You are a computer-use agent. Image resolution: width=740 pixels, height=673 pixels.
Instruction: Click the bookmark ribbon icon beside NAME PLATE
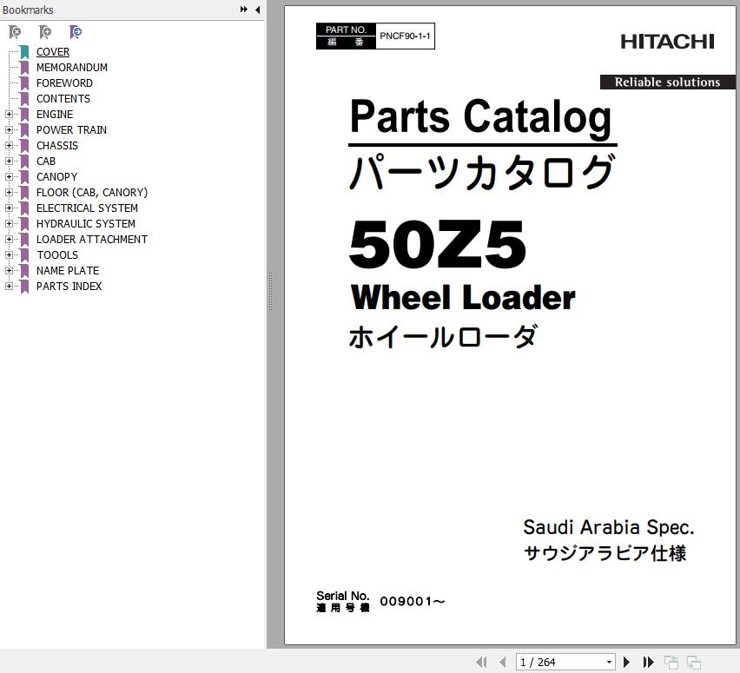coord(24,270)
